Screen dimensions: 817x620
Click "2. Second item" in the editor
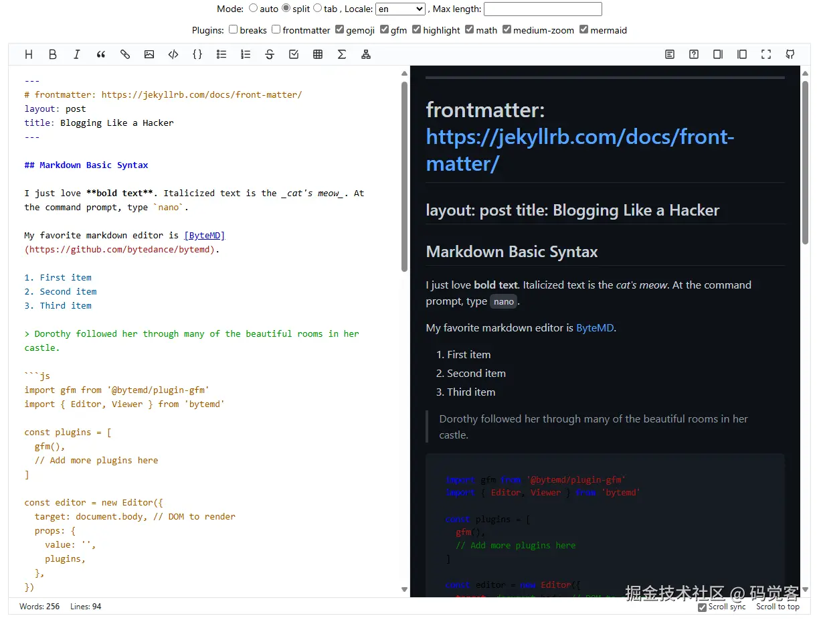pos(60,292)
